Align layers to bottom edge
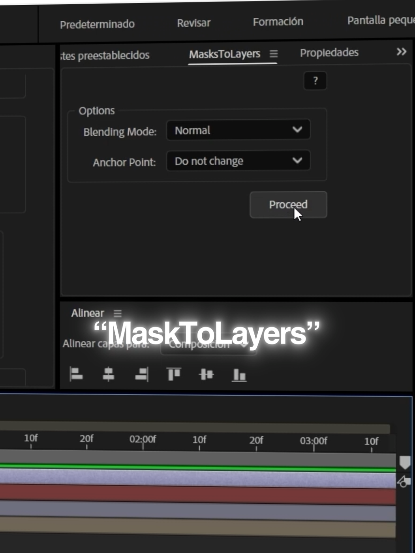415x553 pixels. 239,375
